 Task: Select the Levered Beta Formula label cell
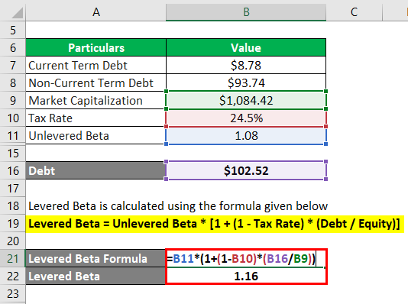[96, 258]
